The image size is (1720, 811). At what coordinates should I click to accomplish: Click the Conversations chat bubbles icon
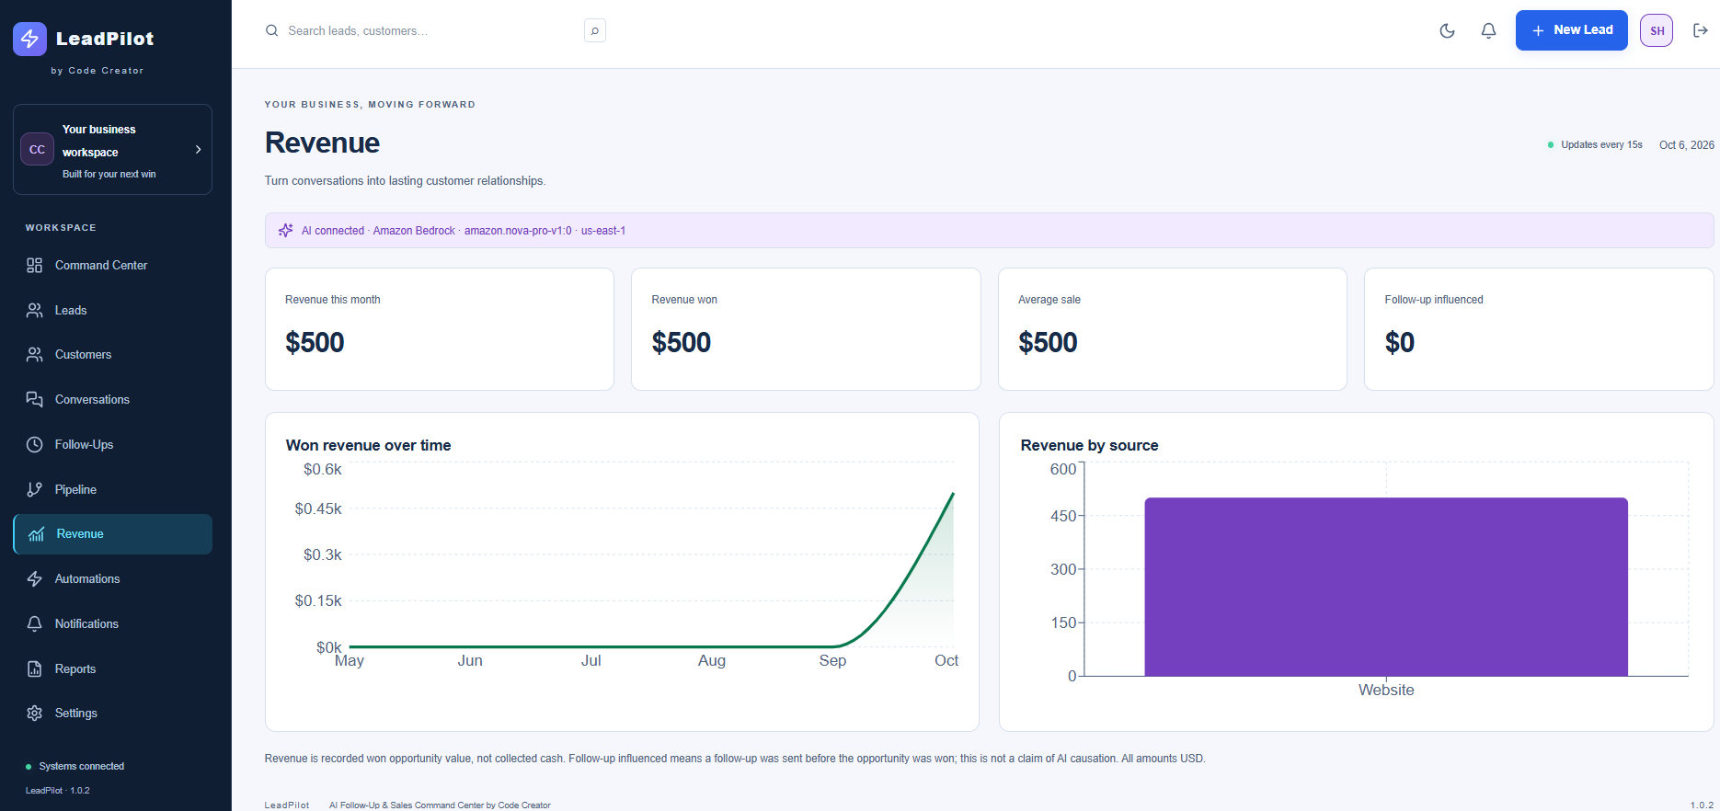[x=35, y=400]
